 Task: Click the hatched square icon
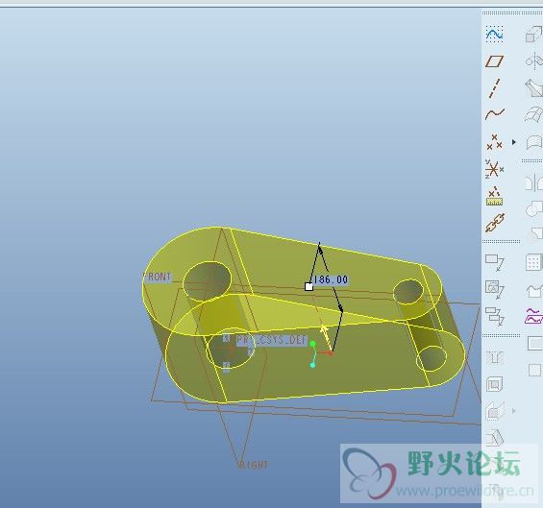(535, 370)
